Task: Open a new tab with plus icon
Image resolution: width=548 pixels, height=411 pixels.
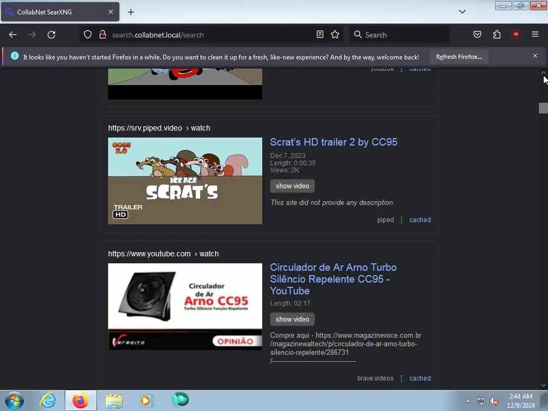Action: coord(131,12)
